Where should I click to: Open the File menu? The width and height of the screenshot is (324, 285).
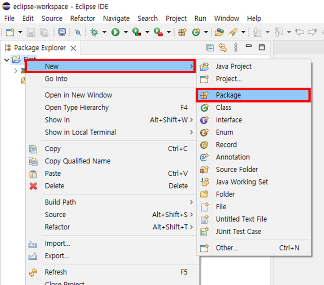tap(9, 18)
